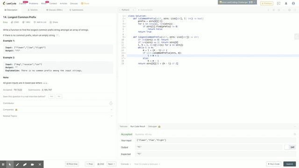Go to the Contest page

point(53,3)
